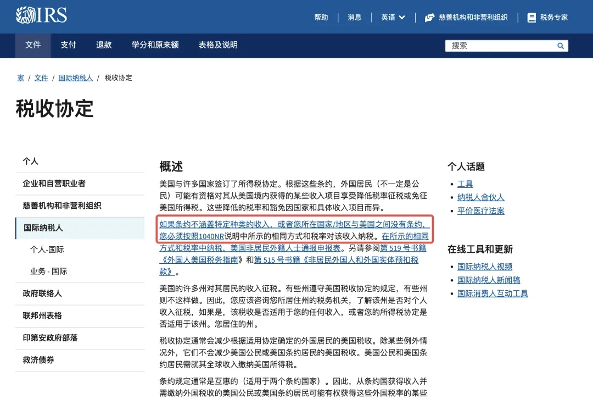Click the building icon beside 慈善机构和非营利组织
Screen dimensions: 593x399
click(429, 17)
